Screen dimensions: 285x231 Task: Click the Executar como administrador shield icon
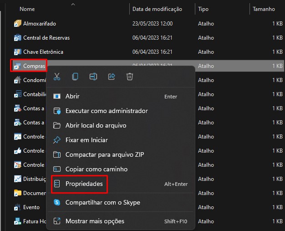(x=57, y=111)
